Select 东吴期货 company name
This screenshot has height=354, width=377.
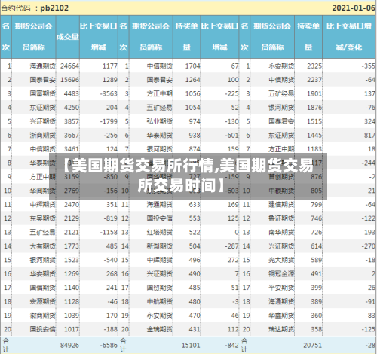(42, 218)
